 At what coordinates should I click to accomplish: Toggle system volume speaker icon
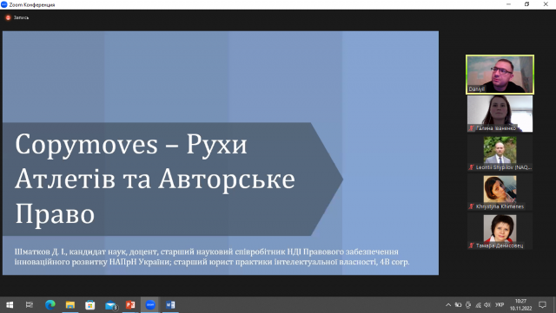click(487, 305)
